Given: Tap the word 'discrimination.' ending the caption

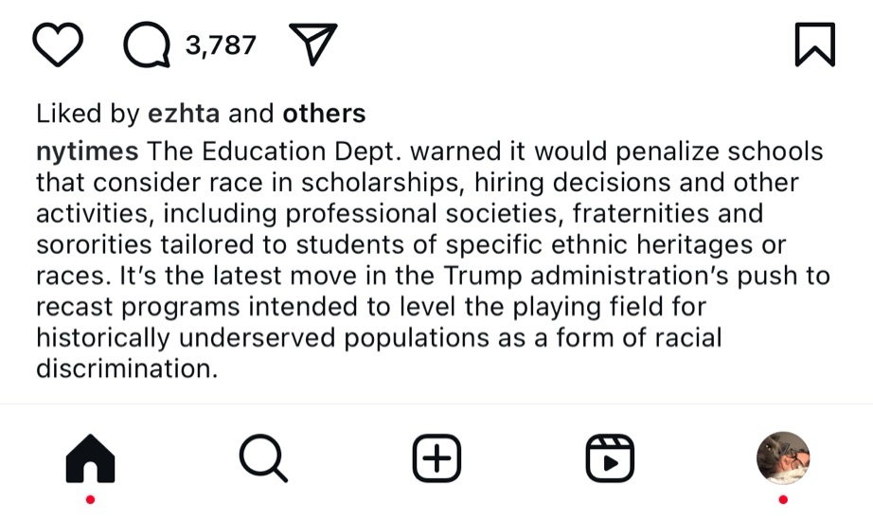Looking at the screenshot, I should pos(127,368).
